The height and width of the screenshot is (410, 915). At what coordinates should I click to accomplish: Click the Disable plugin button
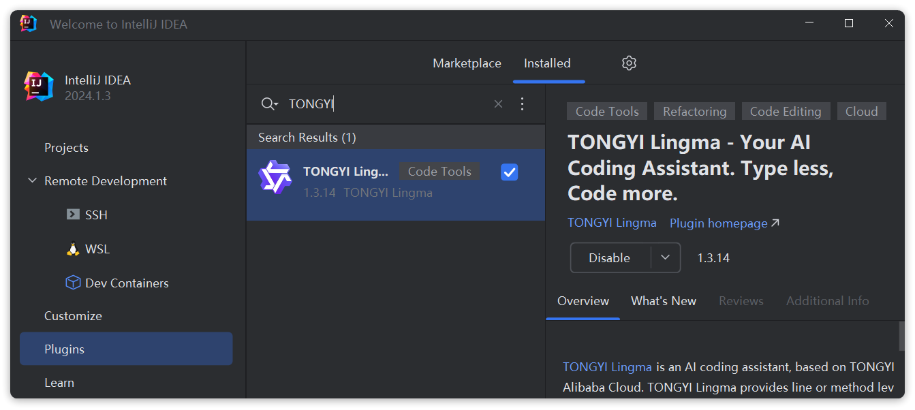coord(610,257)
